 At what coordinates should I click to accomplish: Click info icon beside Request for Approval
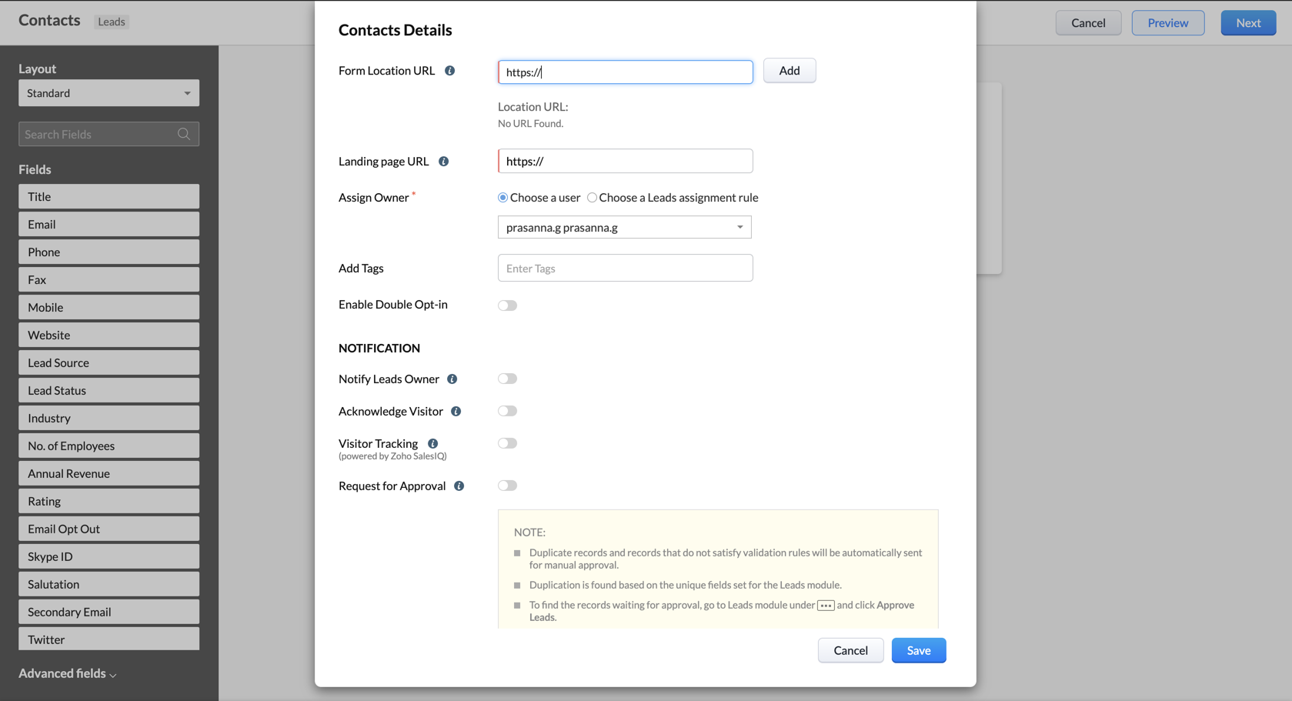tap(459, 486)
